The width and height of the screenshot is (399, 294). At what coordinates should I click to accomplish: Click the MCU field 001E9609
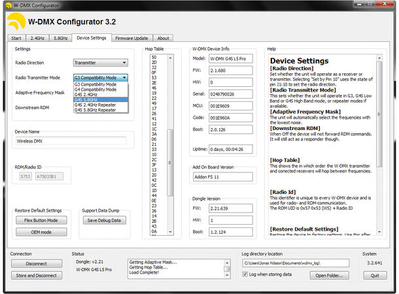click(231, 106)
